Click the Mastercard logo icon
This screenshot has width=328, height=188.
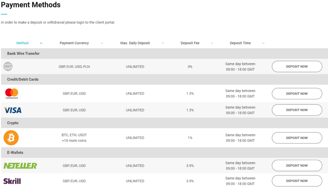[12, 94]
